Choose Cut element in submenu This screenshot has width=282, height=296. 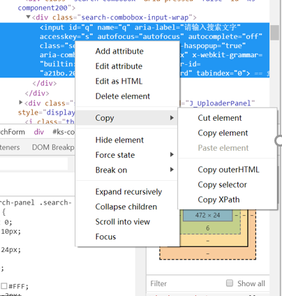pos(228,118)
